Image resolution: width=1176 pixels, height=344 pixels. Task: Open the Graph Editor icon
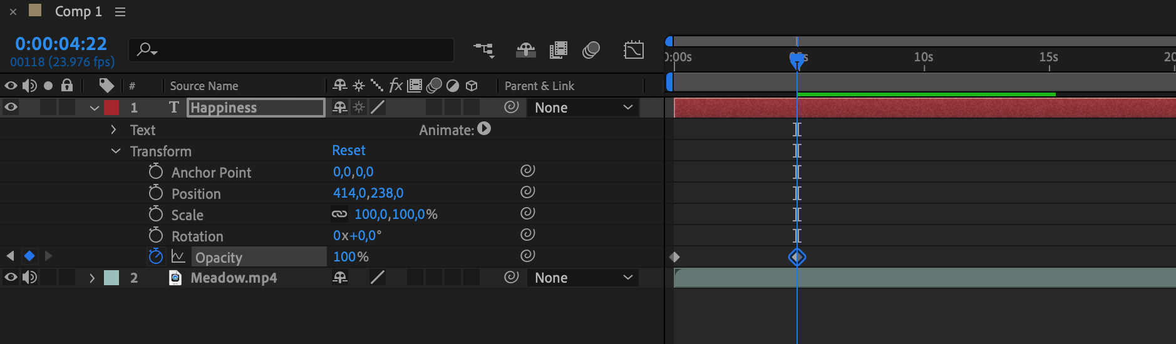coord(634,50)
